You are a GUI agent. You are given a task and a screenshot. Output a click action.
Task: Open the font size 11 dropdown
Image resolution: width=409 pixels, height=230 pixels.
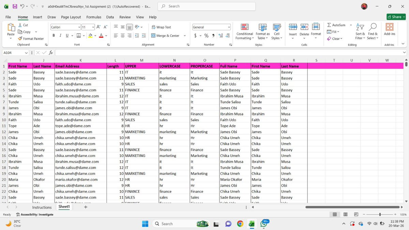point(93,27)
